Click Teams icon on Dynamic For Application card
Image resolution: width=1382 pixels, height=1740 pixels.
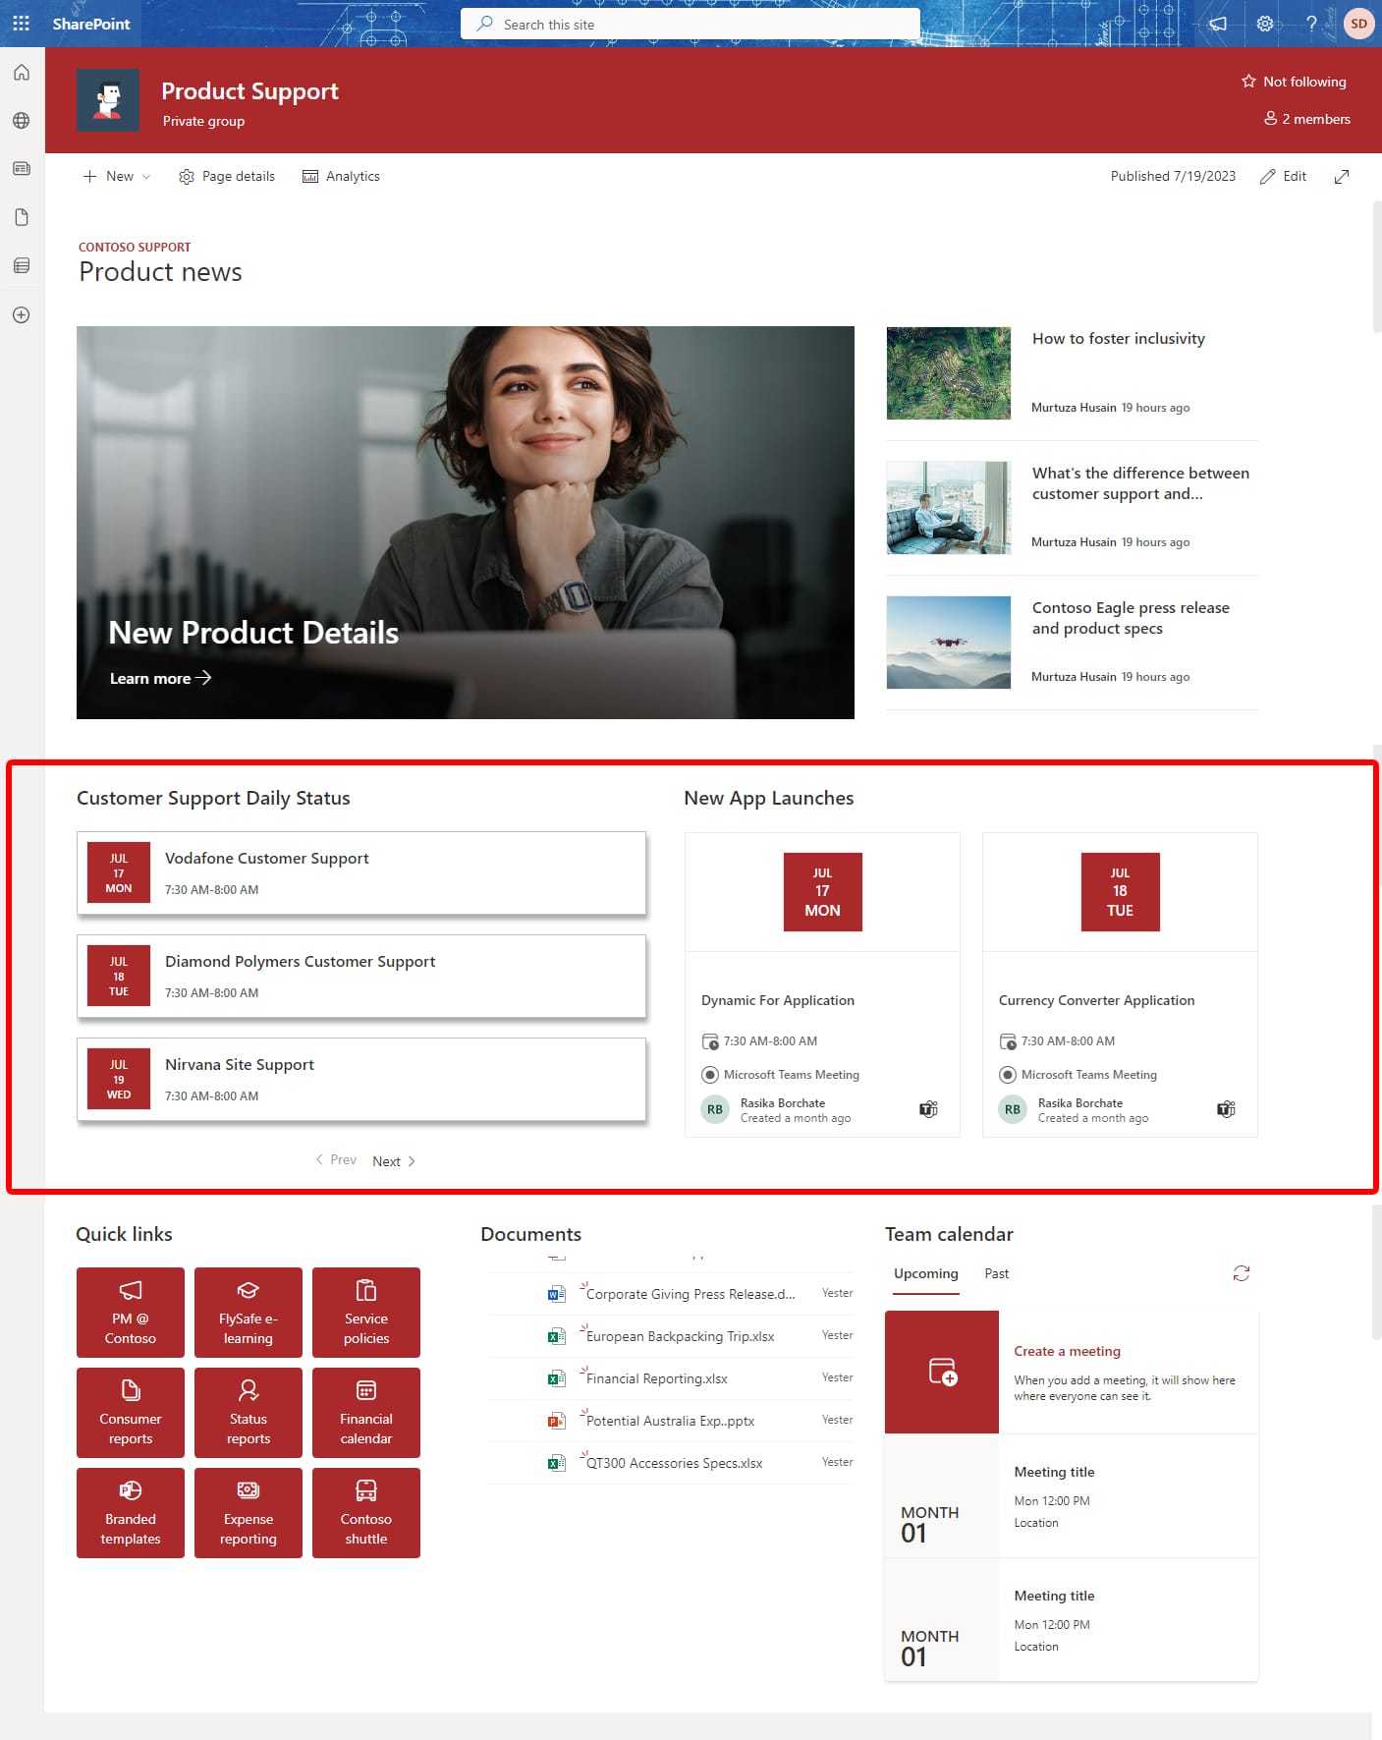[x=928, y=1109]
